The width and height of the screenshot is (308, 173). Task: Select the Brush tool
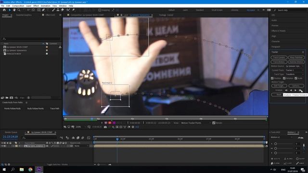click(53, 10)
